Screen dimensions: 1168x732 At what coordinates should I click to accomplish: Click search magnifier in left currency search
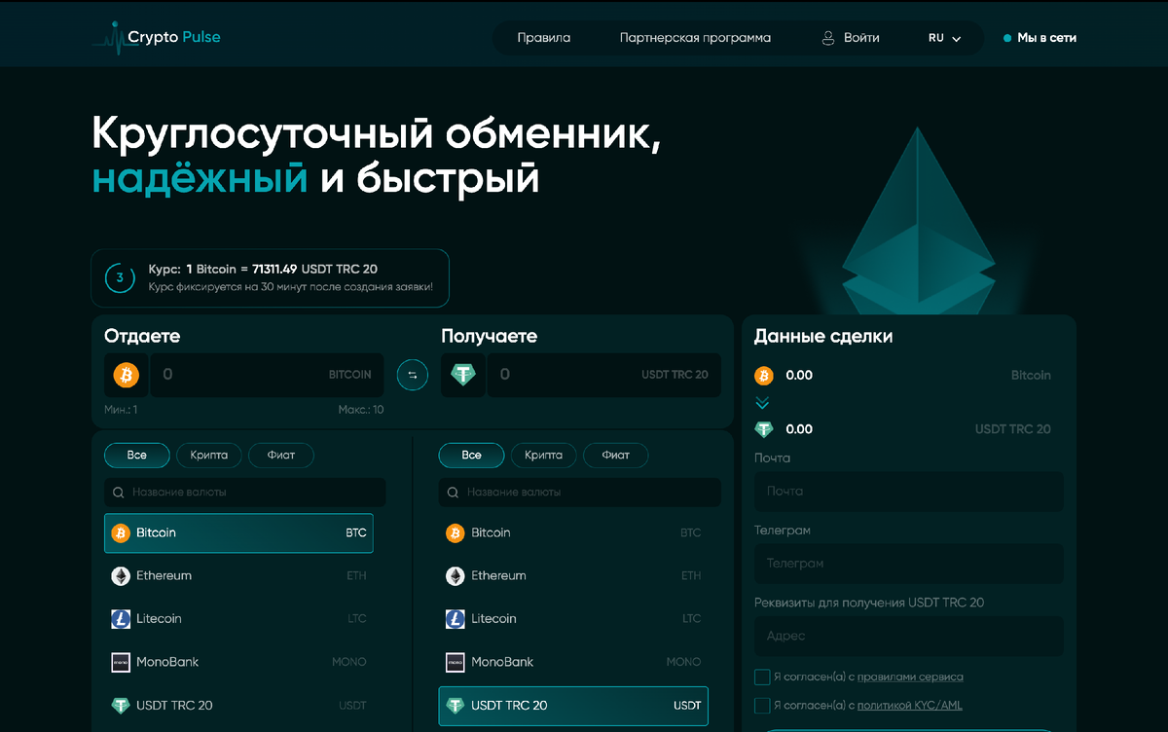tap(119, 493)
